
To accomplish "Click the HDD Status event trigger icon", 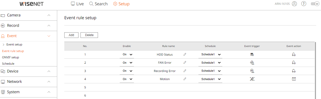I will click(252, 54).
